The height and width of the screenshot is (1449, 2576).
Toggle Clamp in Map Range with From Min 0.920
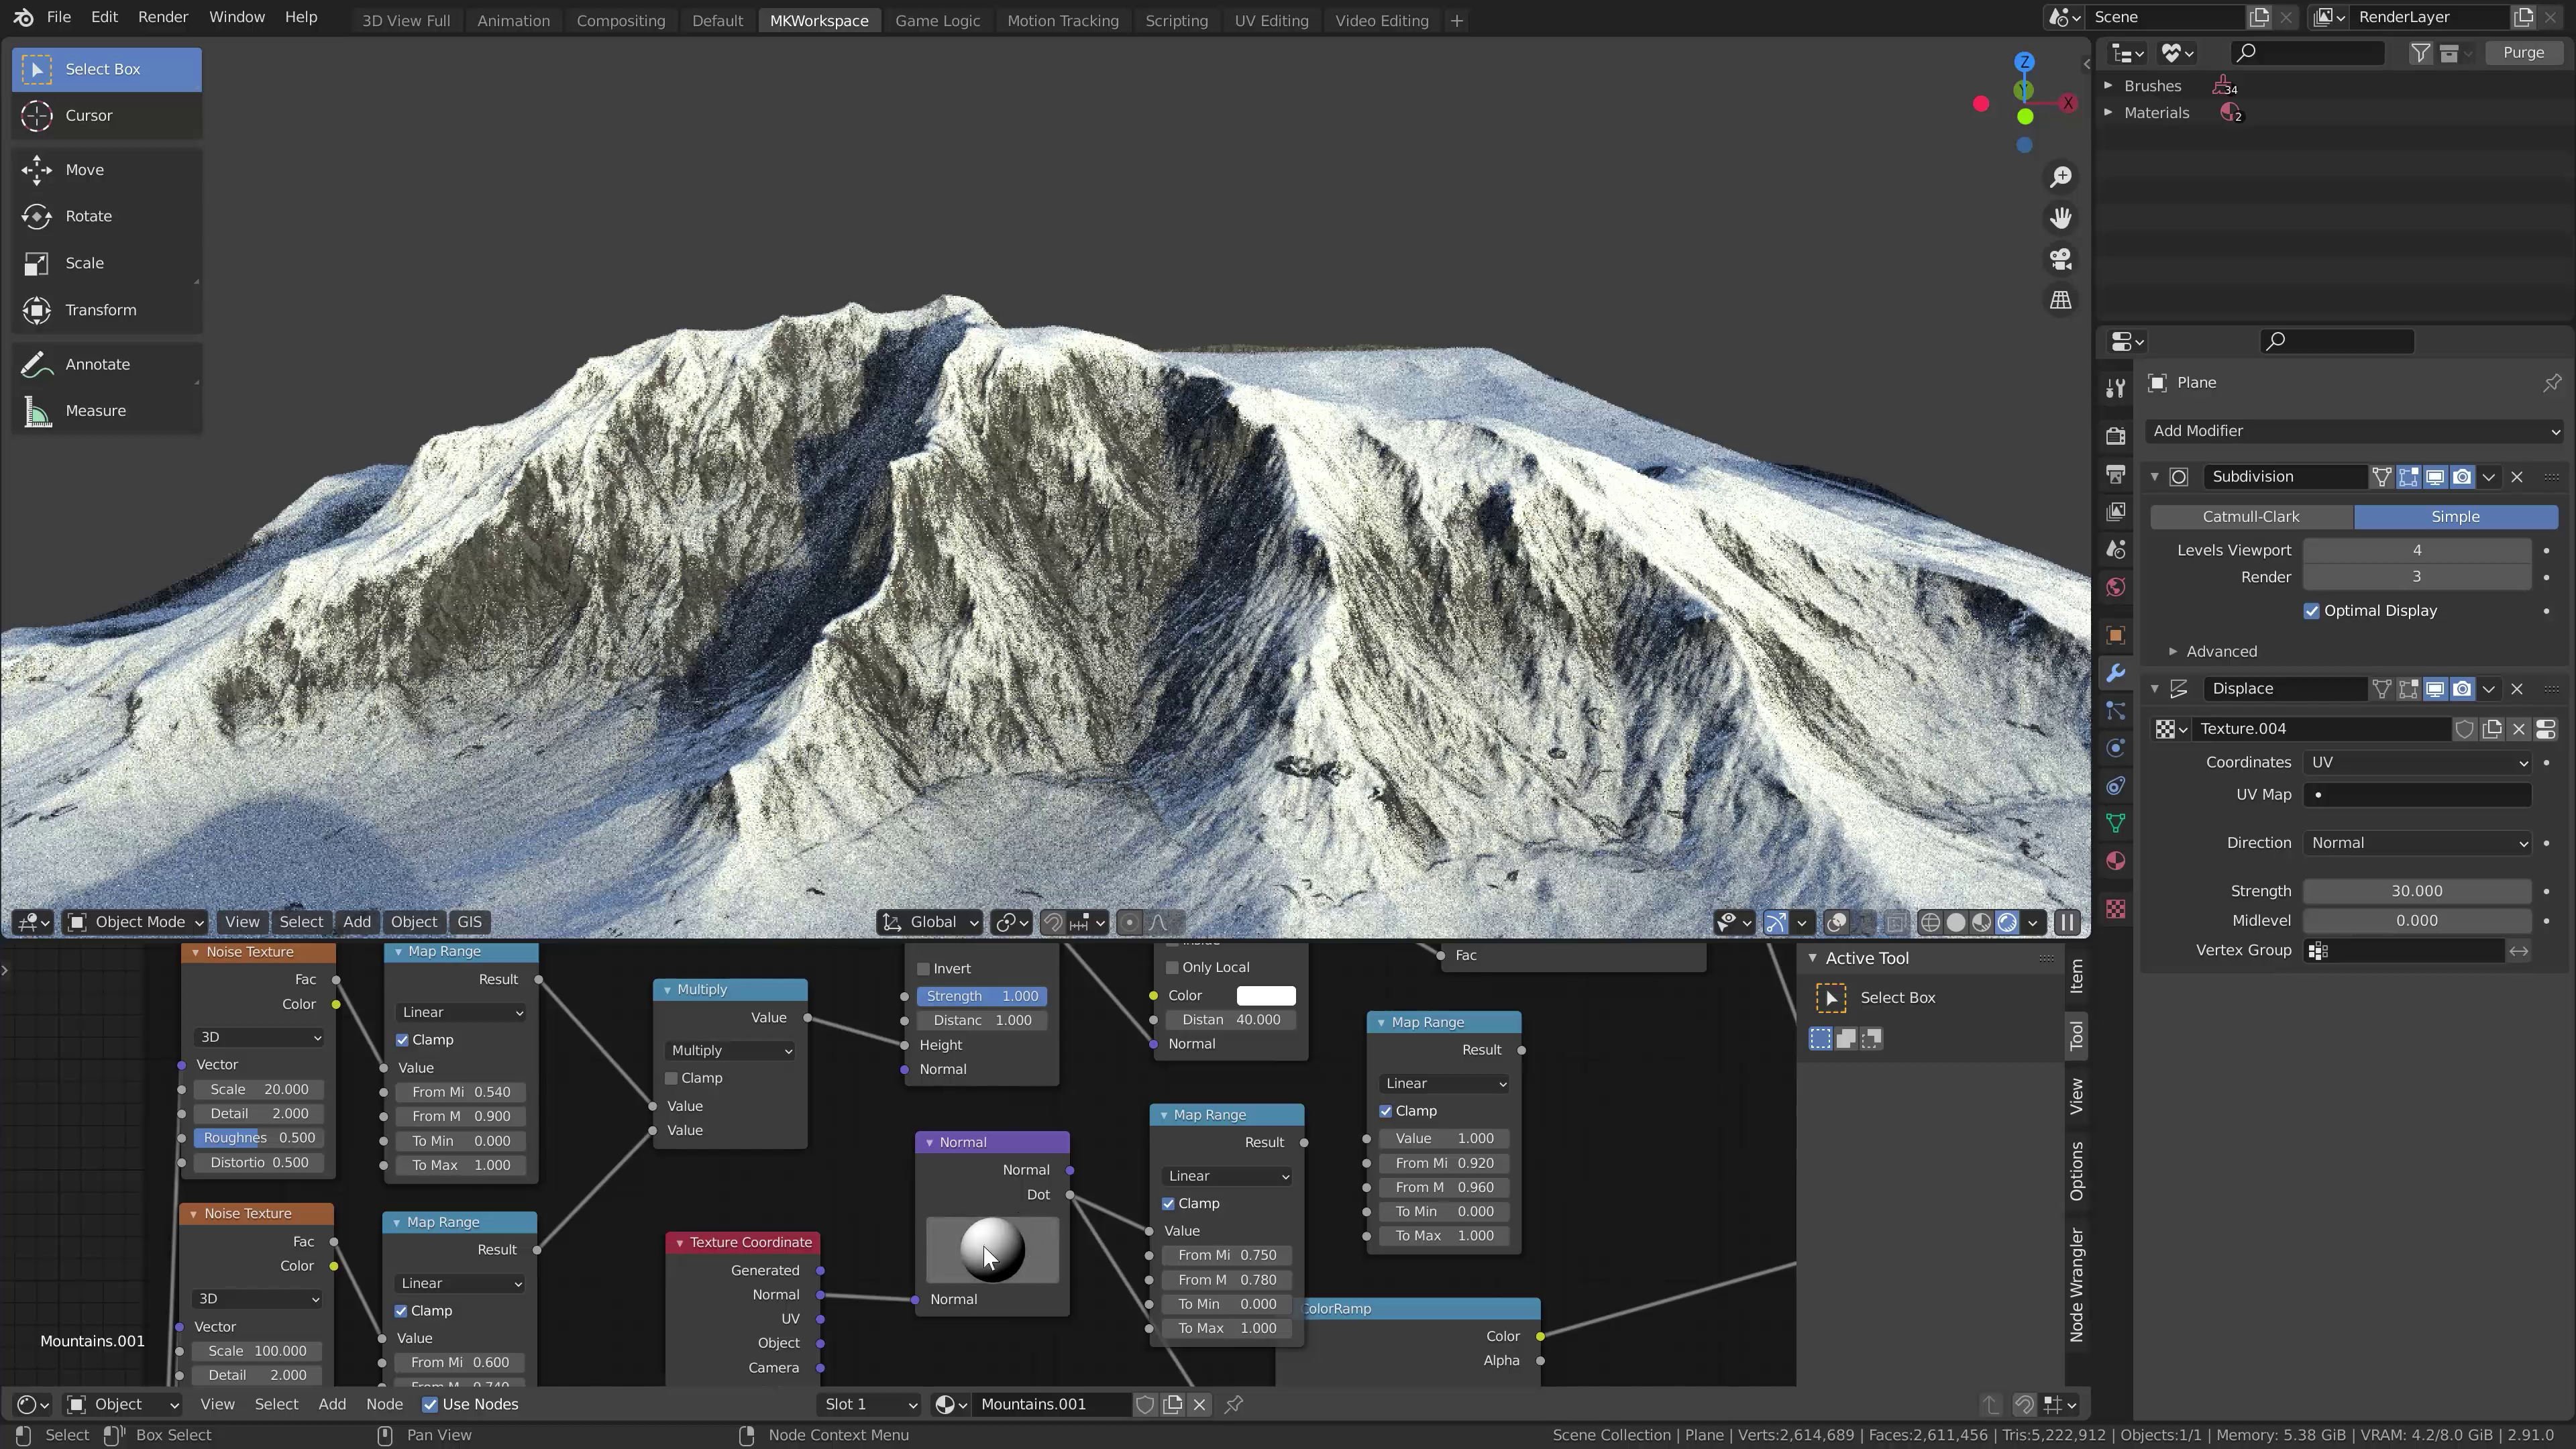tap(1385, 1111)
